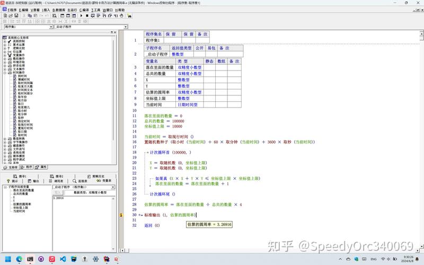Switch to the 搜寻2 tab
424x265 pixels.
57,176
